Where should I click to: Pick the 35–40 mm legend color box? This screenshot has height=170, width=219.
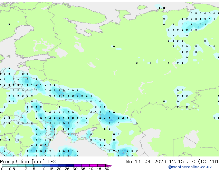pyautogui.click(x=86, y=165)
